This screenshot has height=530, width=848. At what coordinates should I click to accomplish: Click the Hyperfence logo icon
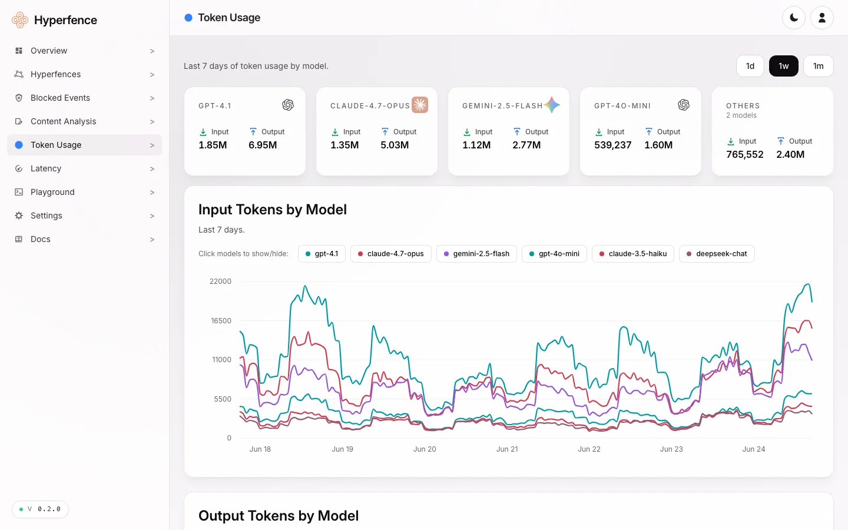(x=20, y=20)
